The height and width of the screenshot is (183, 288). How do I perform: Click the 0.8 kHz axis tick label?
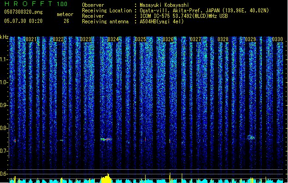pyautogui.click(x=4, y=128)
